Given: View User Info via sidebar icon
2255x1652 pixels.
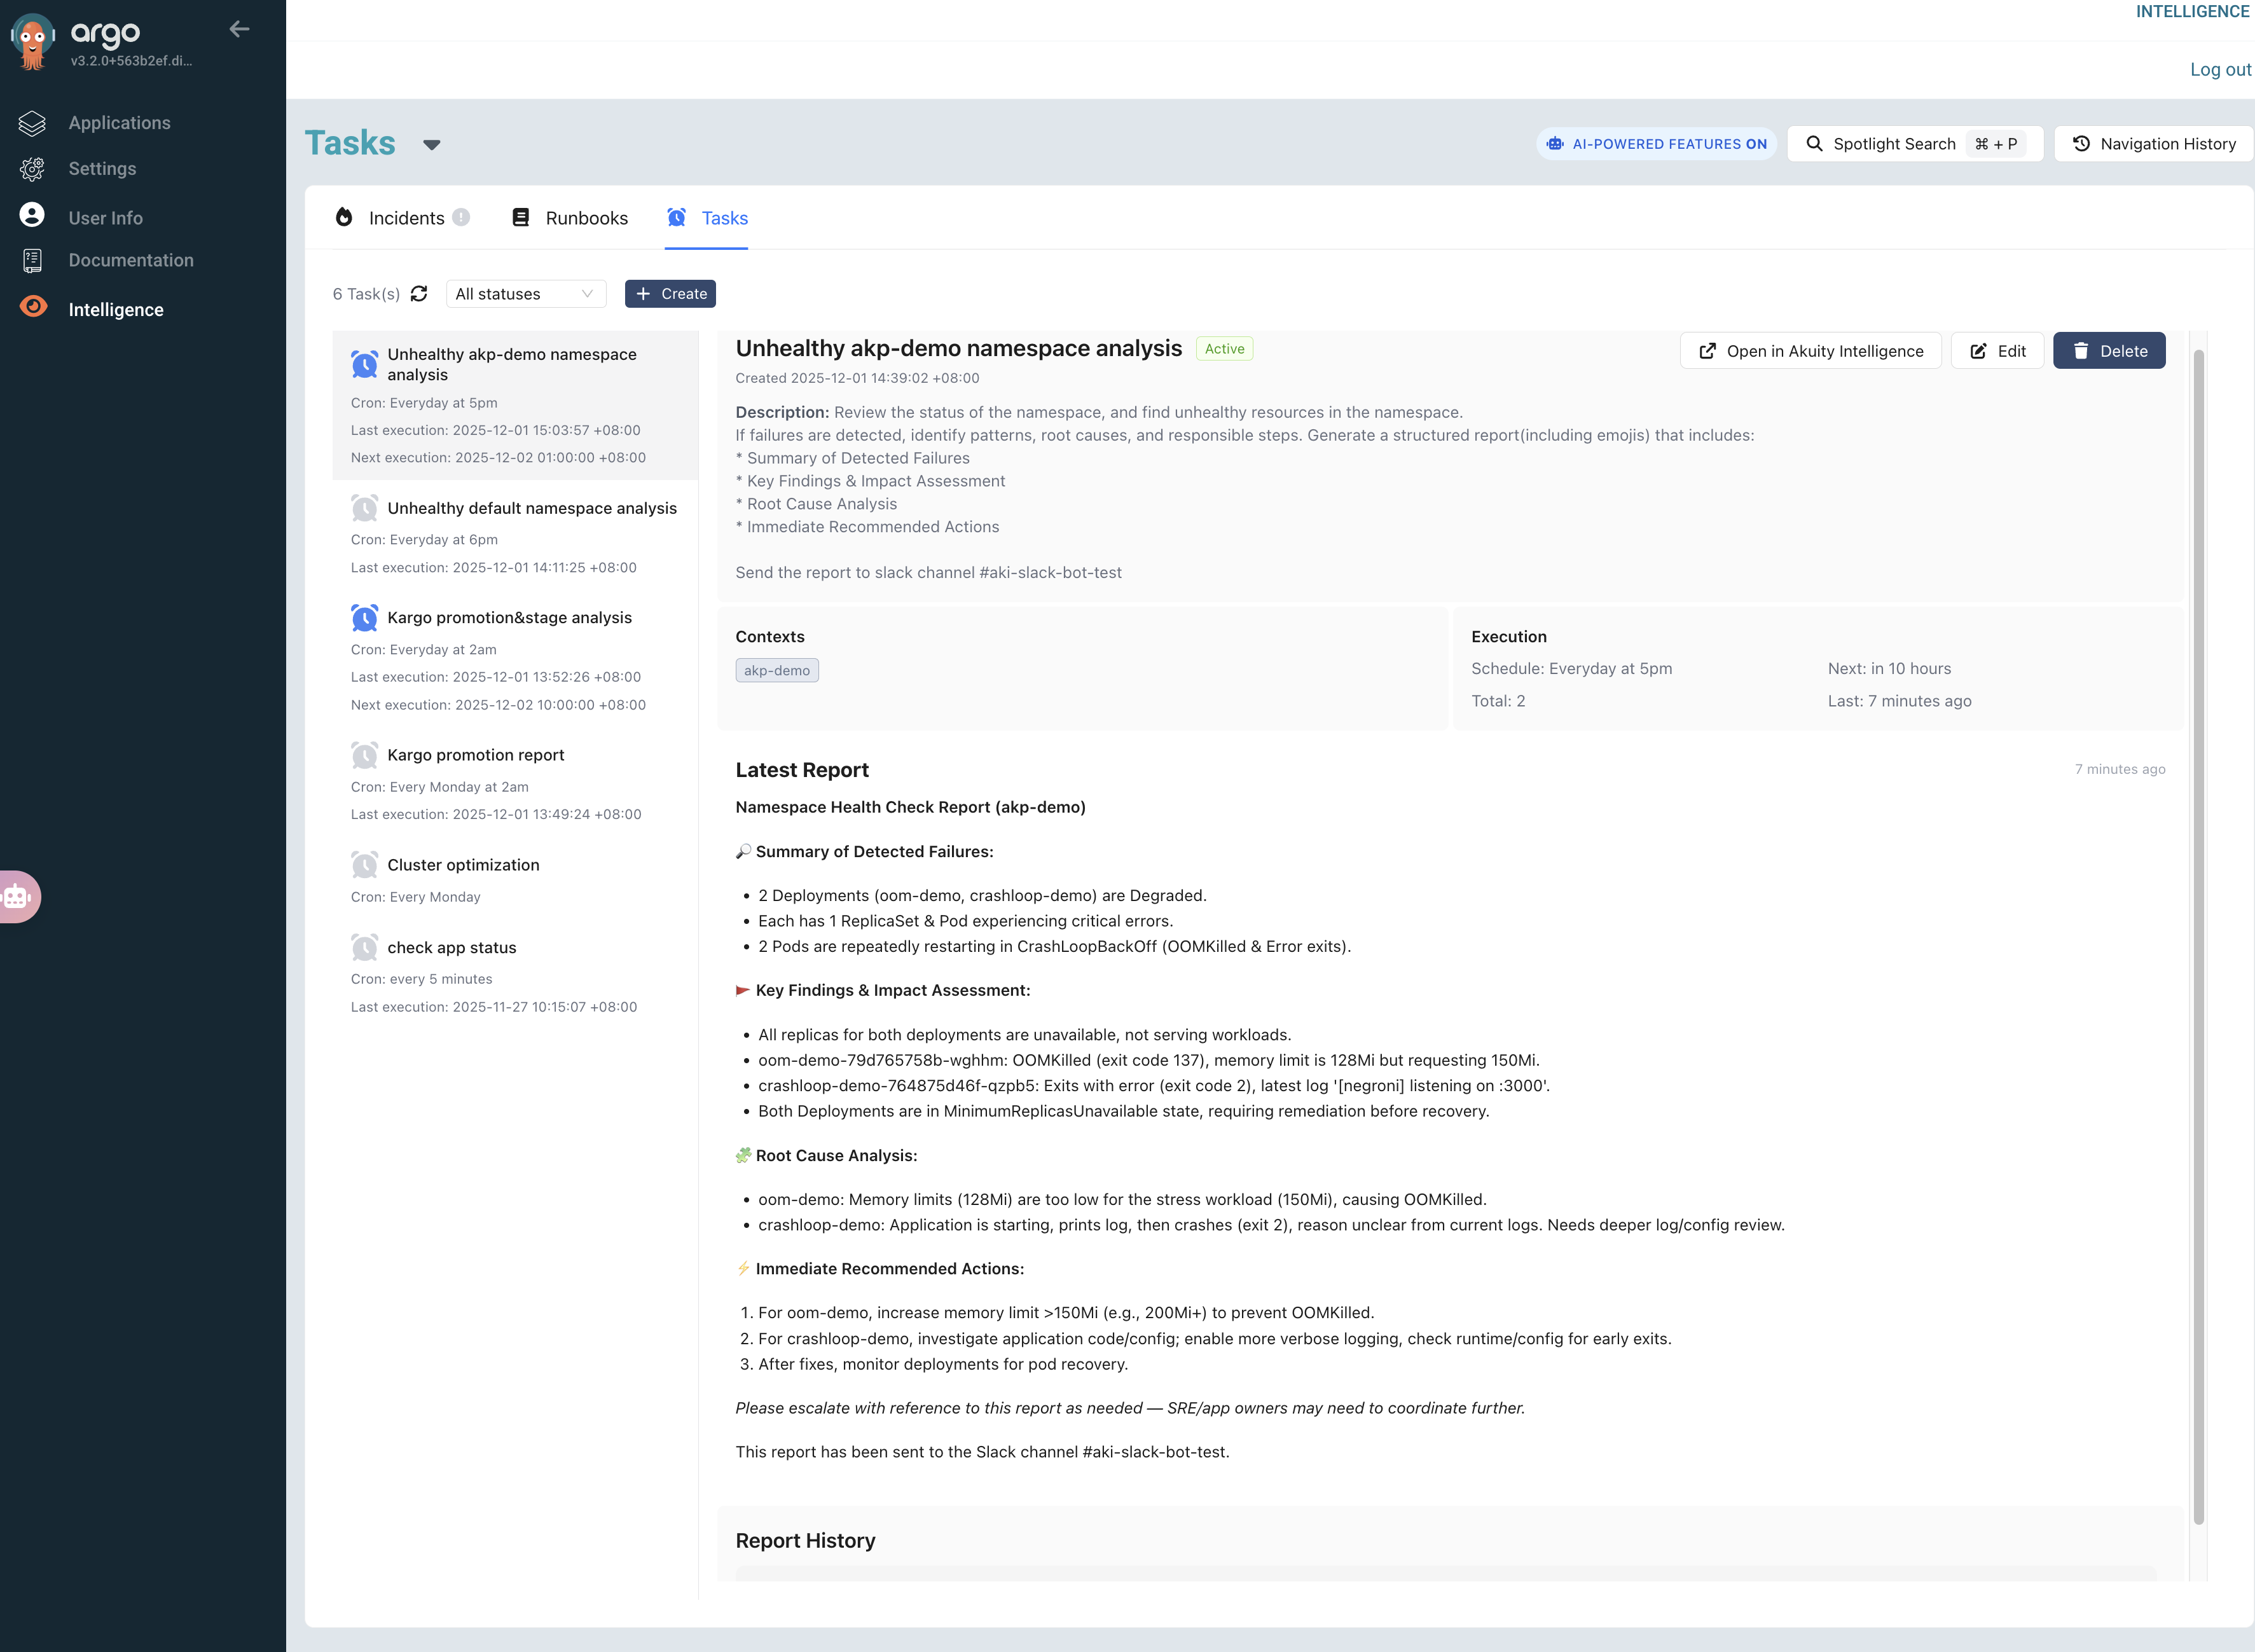Looking at the screenshot, I should (x=31, y=217).
